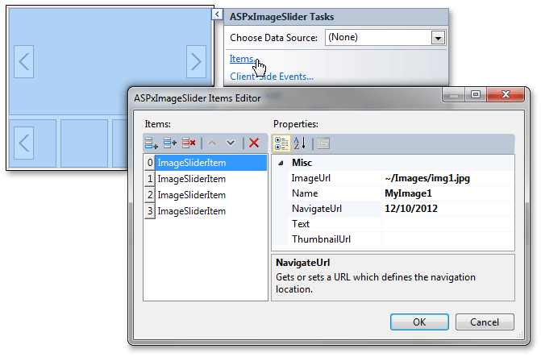Edit the Name value MyImage1

447,193
